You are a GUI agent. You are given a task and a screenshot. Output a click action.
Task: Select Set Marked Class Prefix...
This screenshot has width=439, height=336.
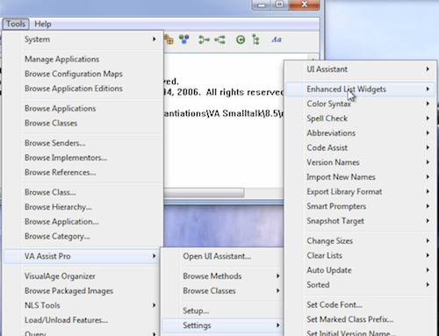[360, 319]
